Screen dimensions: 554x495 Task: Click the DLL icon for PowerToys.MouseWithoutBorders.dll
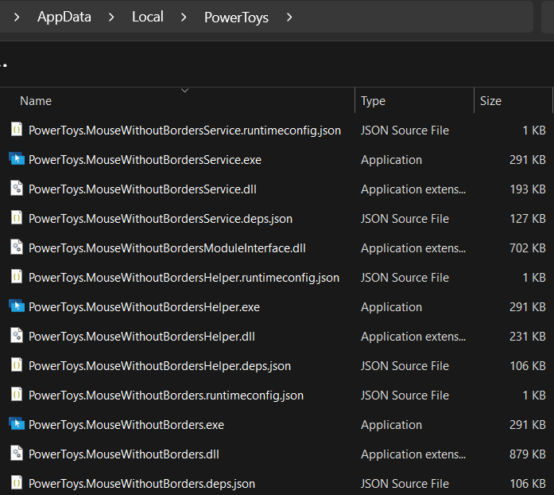point(17,454)
